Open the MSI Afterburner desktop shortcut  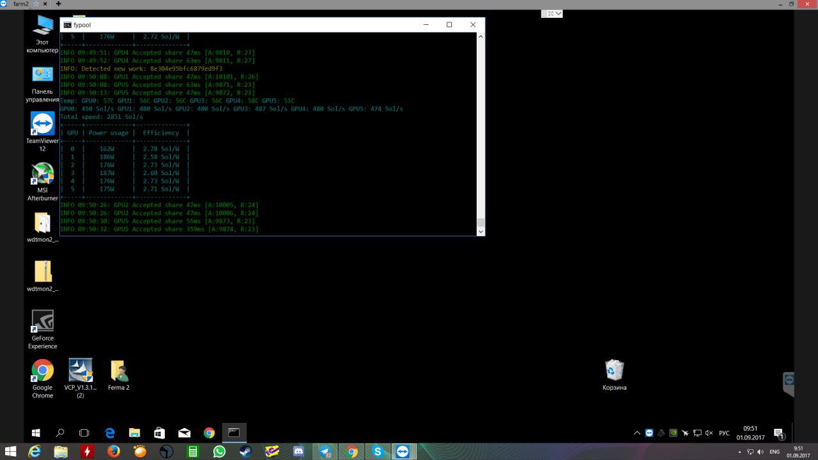[x=42, y=181]
